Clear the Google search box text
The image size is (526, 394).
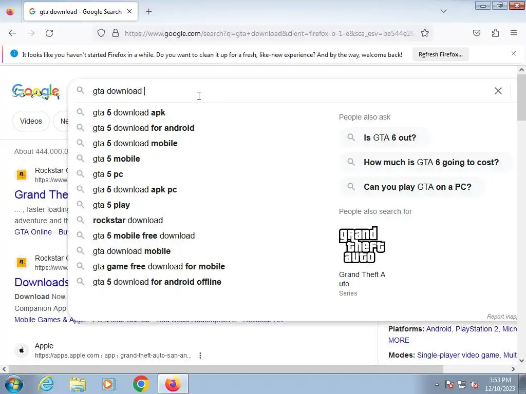[x=498, y=91]
